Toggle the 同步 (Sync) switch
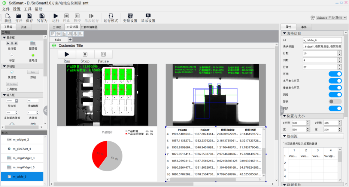 click(x=335, y=108)
